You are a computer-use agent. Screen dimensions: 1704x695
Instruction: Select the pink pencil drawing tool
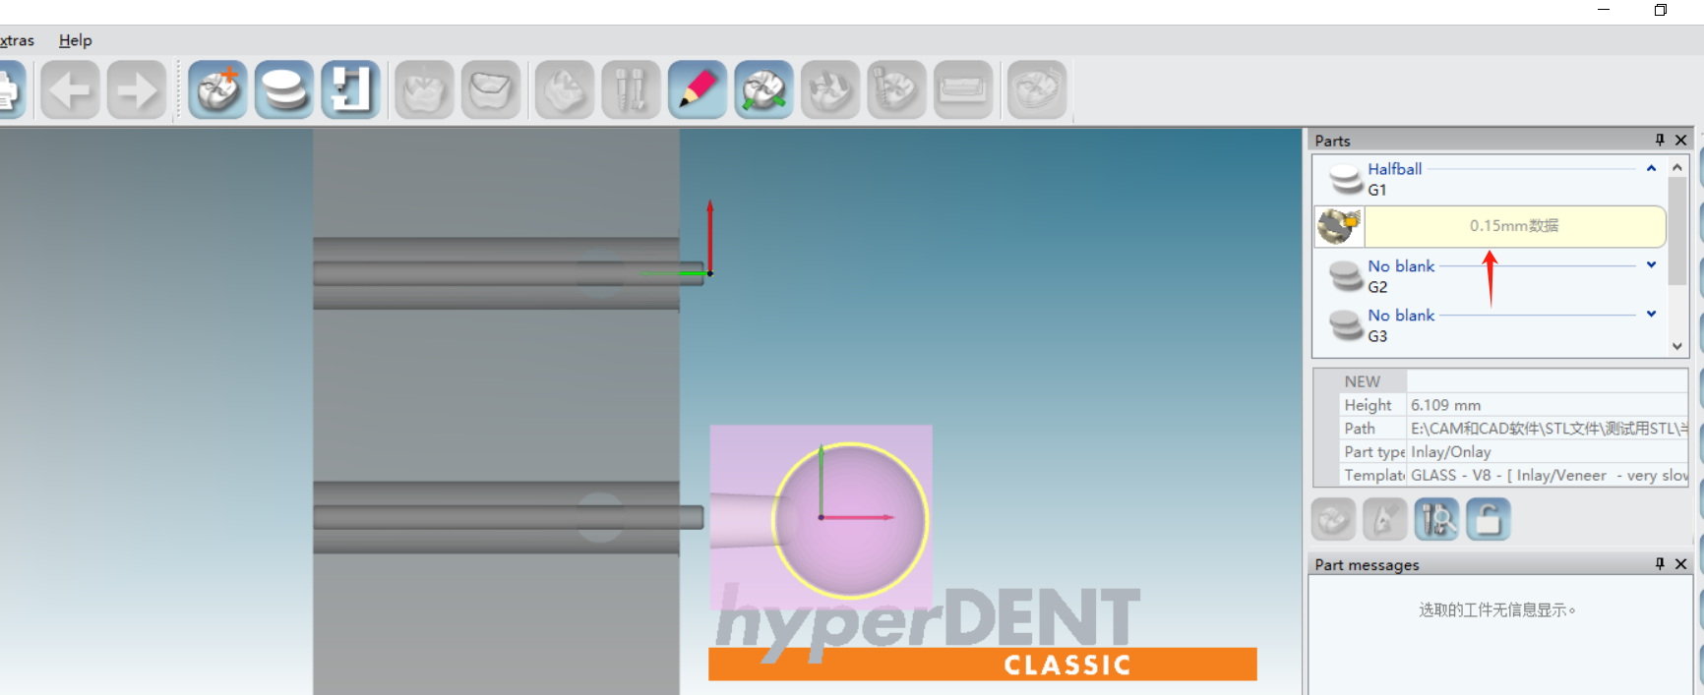697,90
